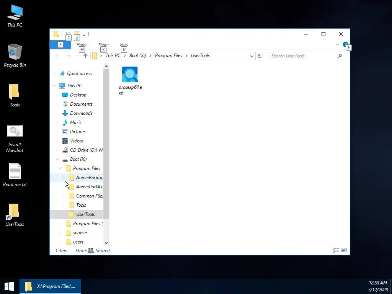Click the Boot (X:) breadcrumb segment
Viewport: 392px width, 294px height.
[x=138, y=56]
